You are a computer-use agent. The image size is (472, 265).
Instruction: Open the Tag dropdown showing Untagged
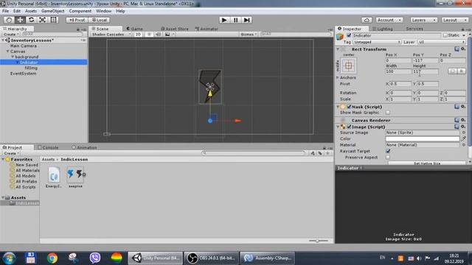[x=377, y=42]
